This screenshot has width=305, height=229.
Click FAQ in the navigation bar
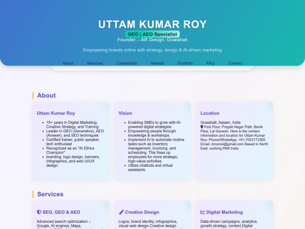[x=211, y=63]
